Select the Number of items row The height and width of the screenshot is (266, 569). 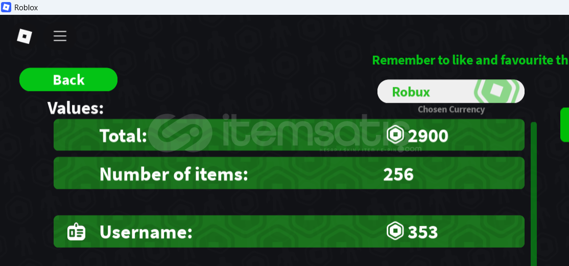click(289, 173)
